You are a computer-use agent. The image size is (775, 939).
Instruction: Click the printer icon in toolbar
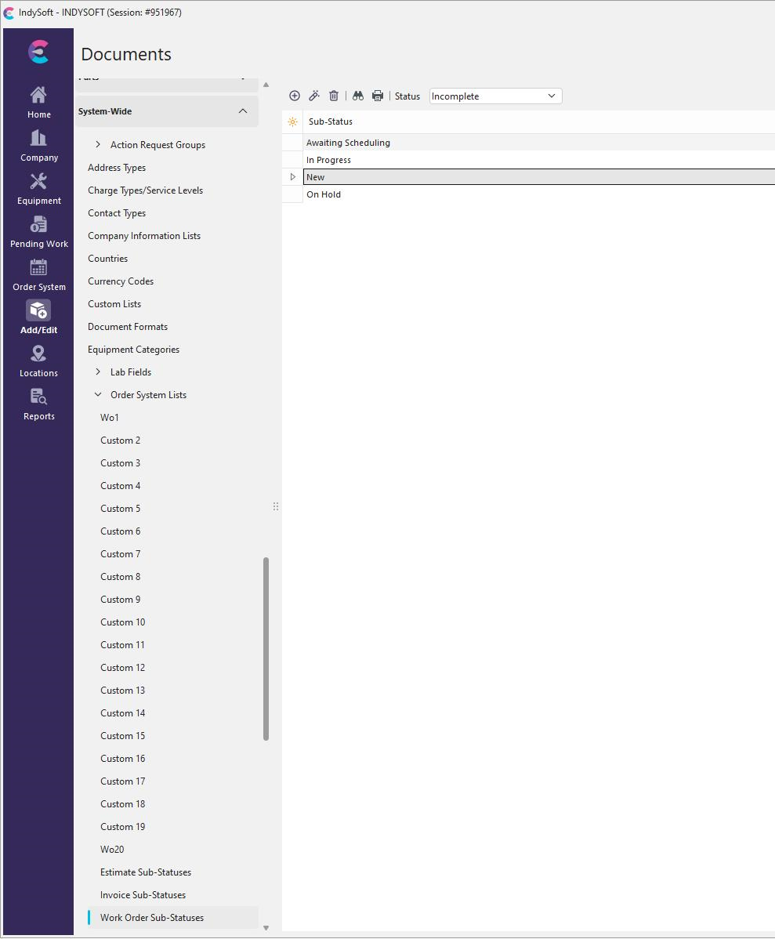[378, 96]
